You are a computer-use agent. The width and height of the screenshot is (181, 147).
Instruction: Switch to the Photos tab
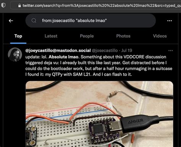point(123,36)
